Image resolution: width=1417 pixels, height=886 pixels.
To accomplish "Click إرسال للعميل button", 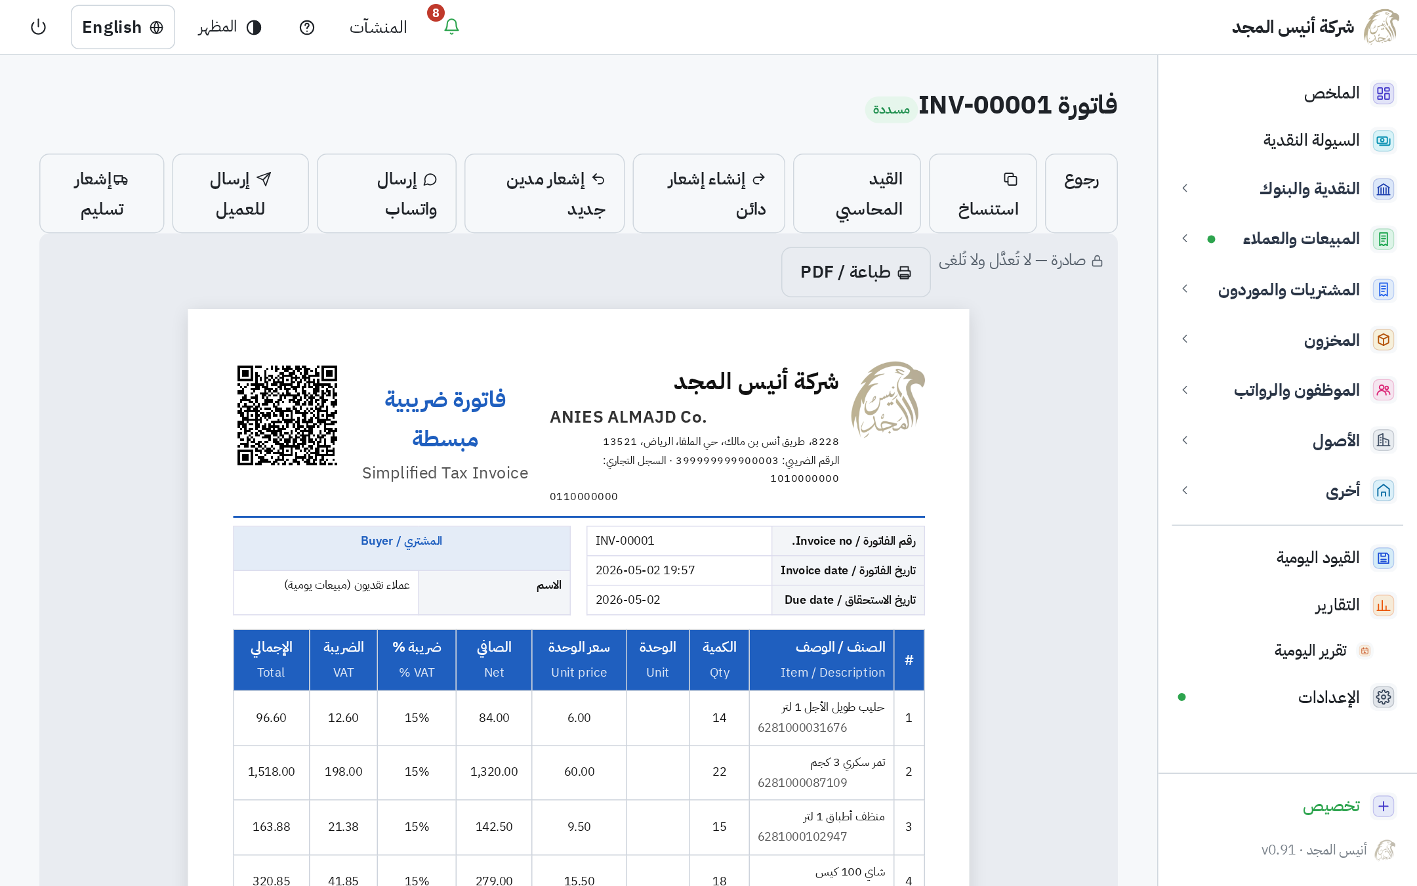I will click(240, 194).
